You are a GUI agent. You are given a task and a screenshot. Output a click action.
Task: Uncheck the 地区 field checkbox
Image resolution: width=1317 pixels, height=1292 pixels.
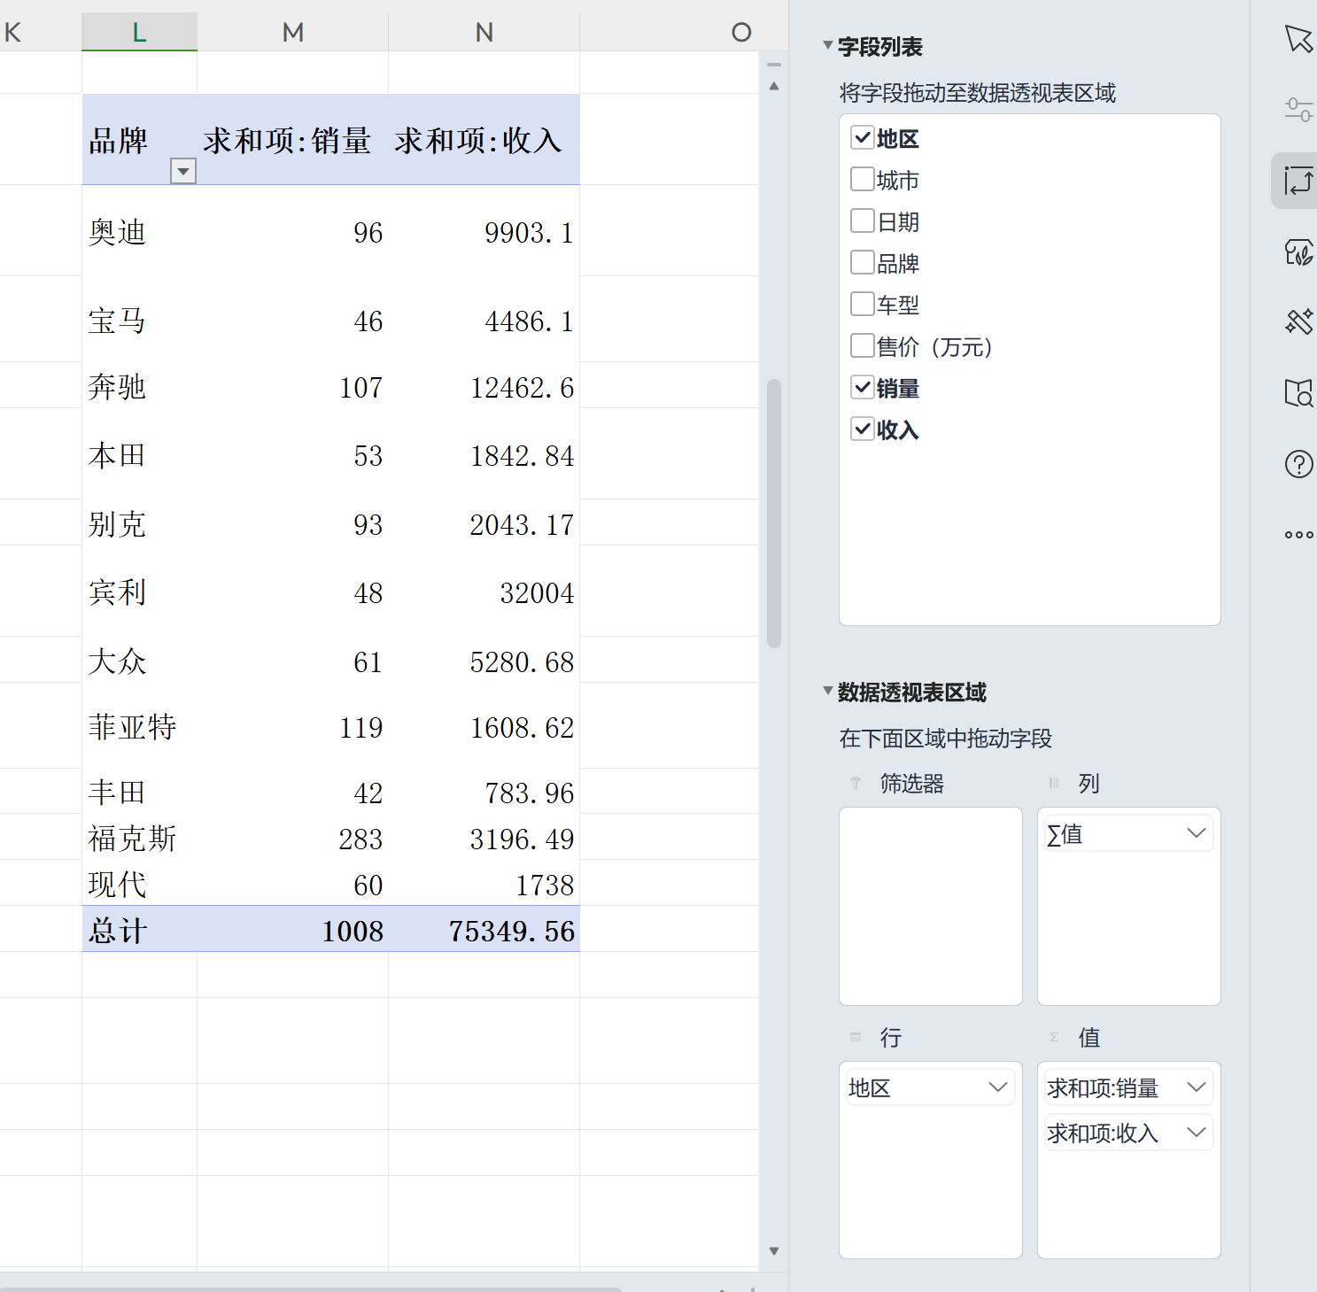[863, 137]
